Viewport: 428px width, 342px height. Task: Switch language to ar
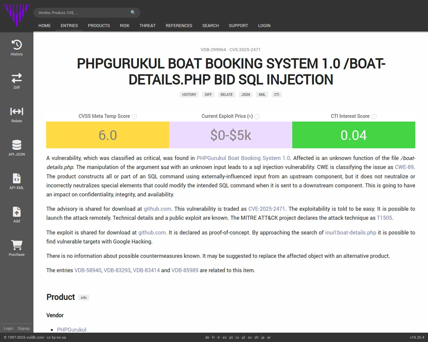point(269,337)
